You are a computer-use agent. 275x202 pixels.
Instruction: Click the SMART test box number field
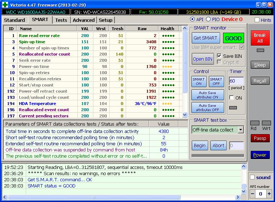[x=236, y=146]
